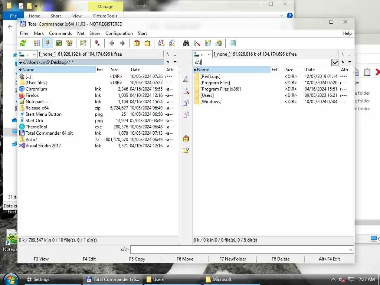Open the Multi-Rename tool icon
The width and height of the screenshot is (380, 285).
coord(197,43)
